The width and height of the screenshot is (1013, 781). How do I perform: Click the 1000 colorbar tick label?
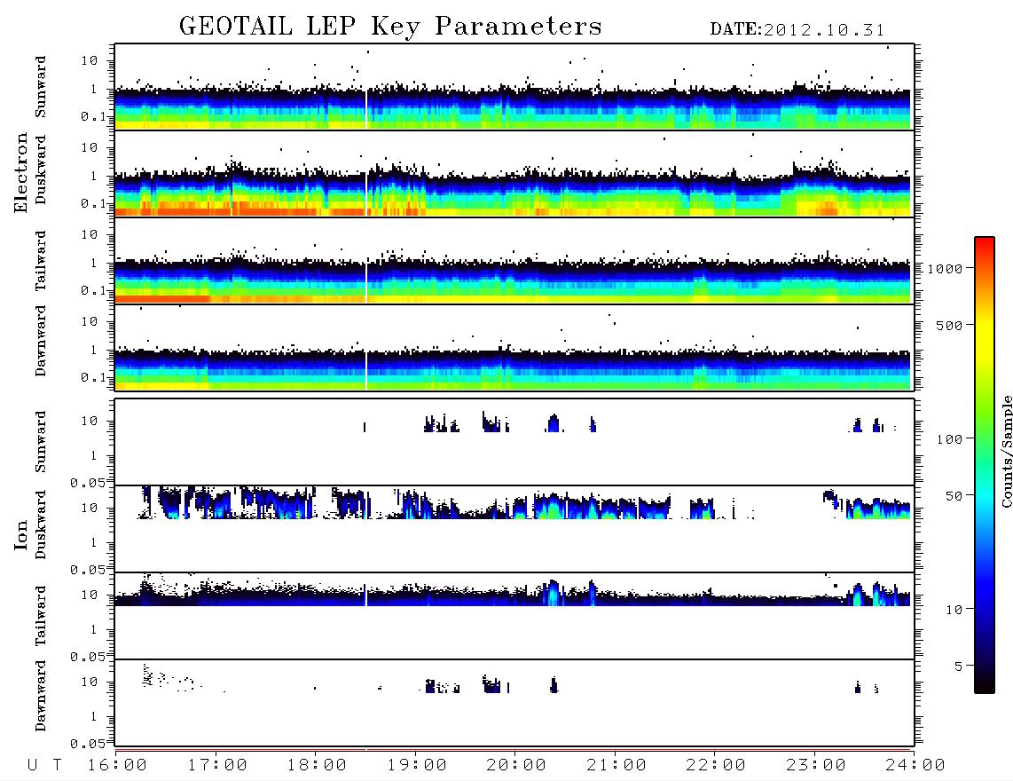coord(946,269)
